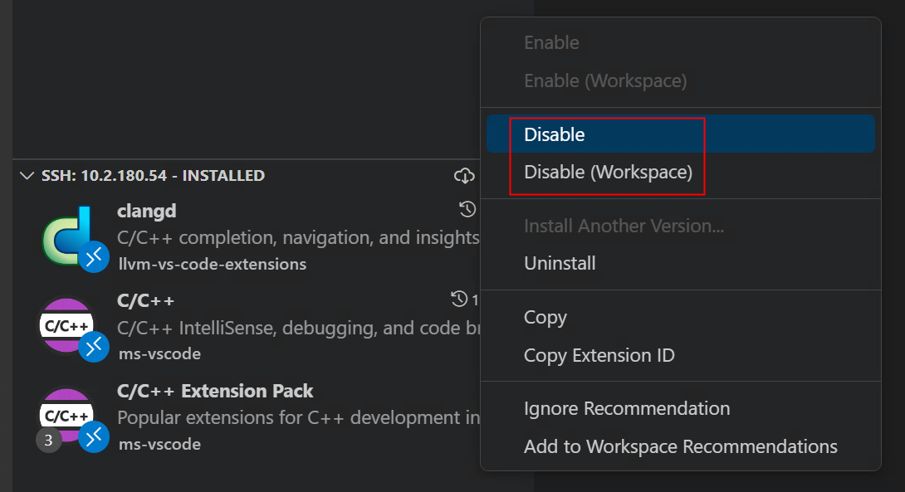The image size is (905, 492).
Task: Click the llvm-vs-code-extensions publisher name
Action: coord(212,265)
